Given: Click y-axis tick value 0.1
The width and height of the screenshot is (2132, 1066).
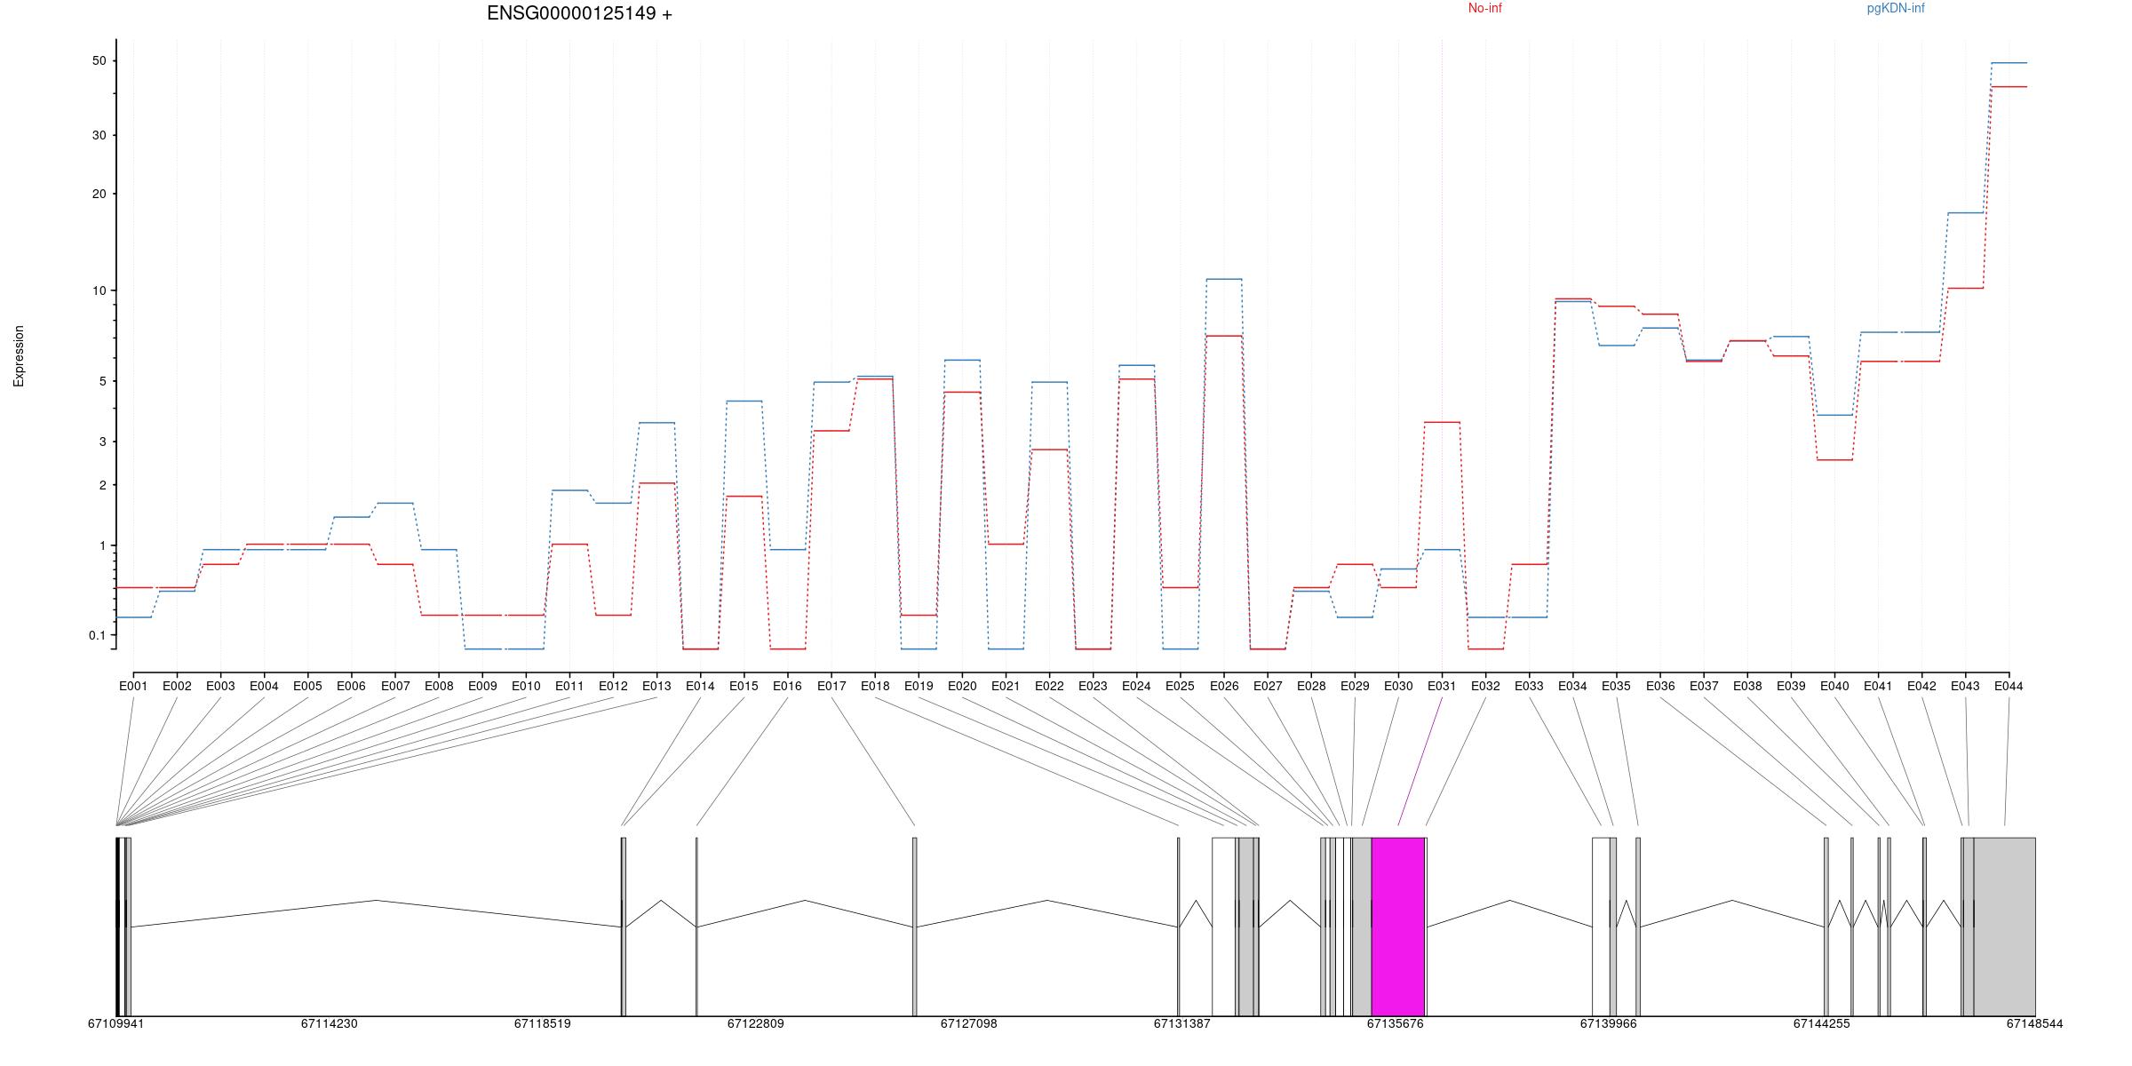Looking at the screenshot, I should (97, 635).
